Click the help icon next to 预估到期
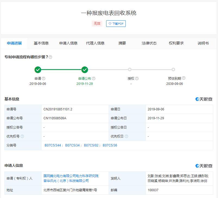The image size is (218, 198). click(184, 78)
